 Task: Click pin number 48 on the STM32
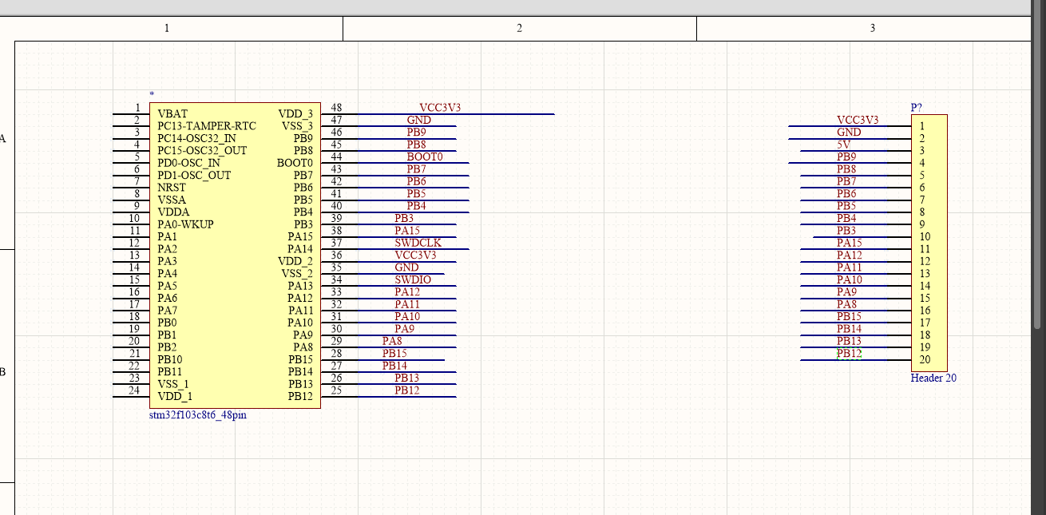coord(336,108)
